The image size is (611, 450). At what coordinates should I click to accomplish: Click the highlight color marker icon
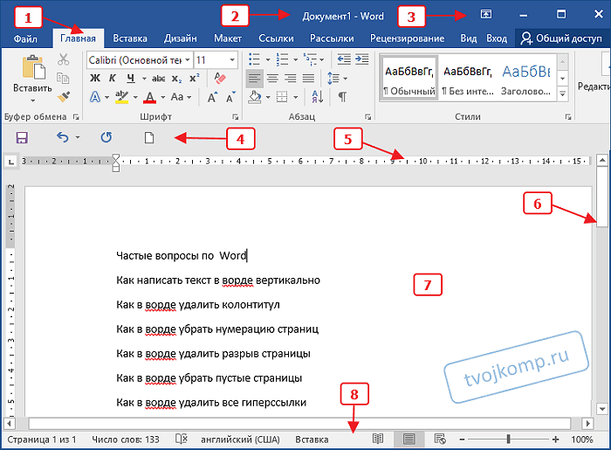click(x=122, y=97)
